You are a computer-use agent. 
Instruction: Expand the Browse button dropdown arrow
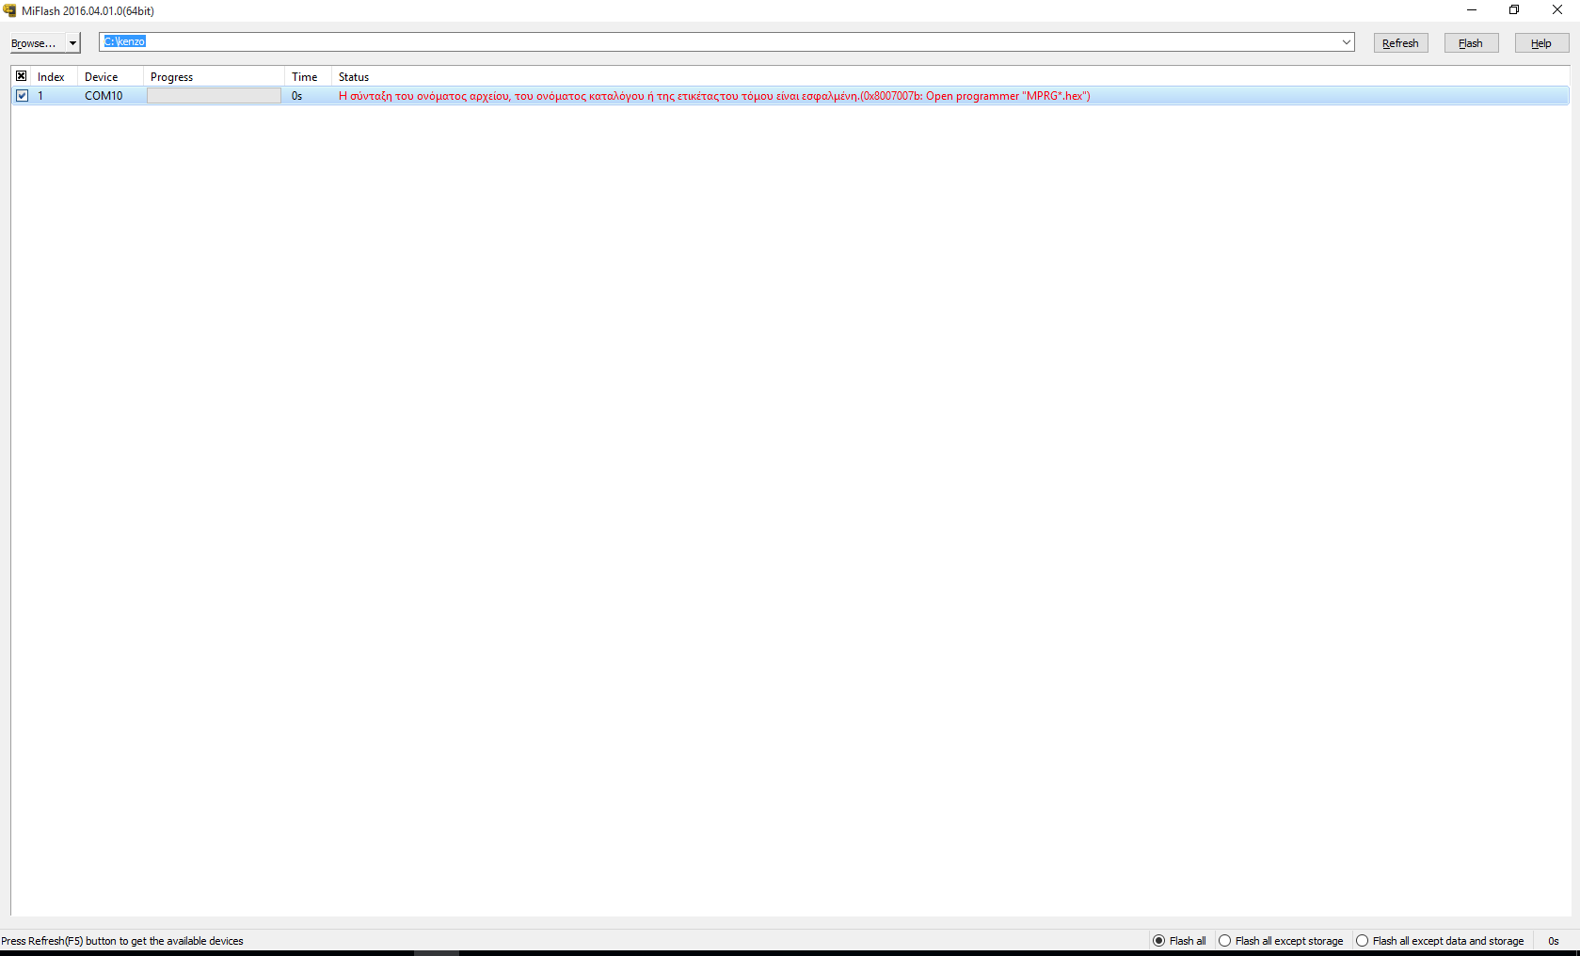coord(72,43)
